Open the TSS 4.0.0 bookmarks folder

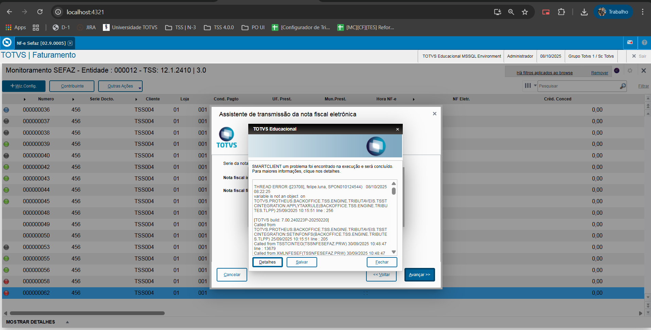tap(219, 27)
